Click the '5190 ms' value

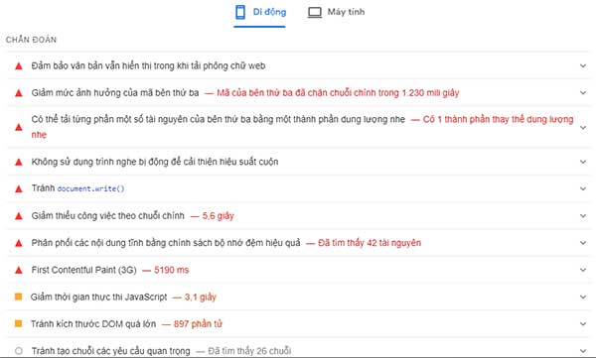172,270
